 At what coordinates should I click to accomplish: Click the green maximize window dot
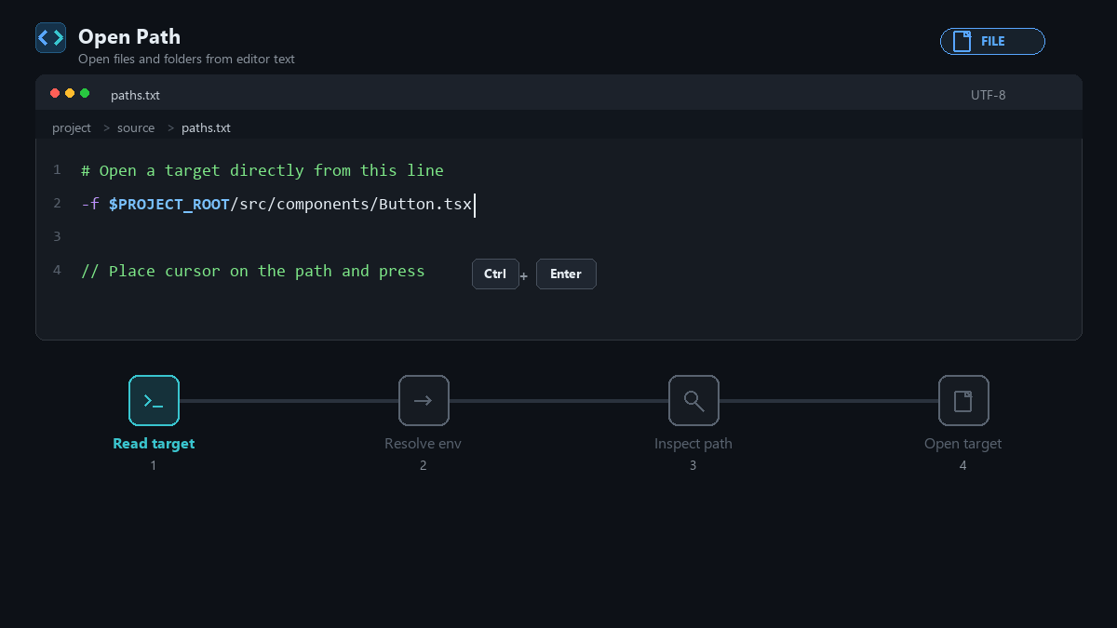(85, 93)
